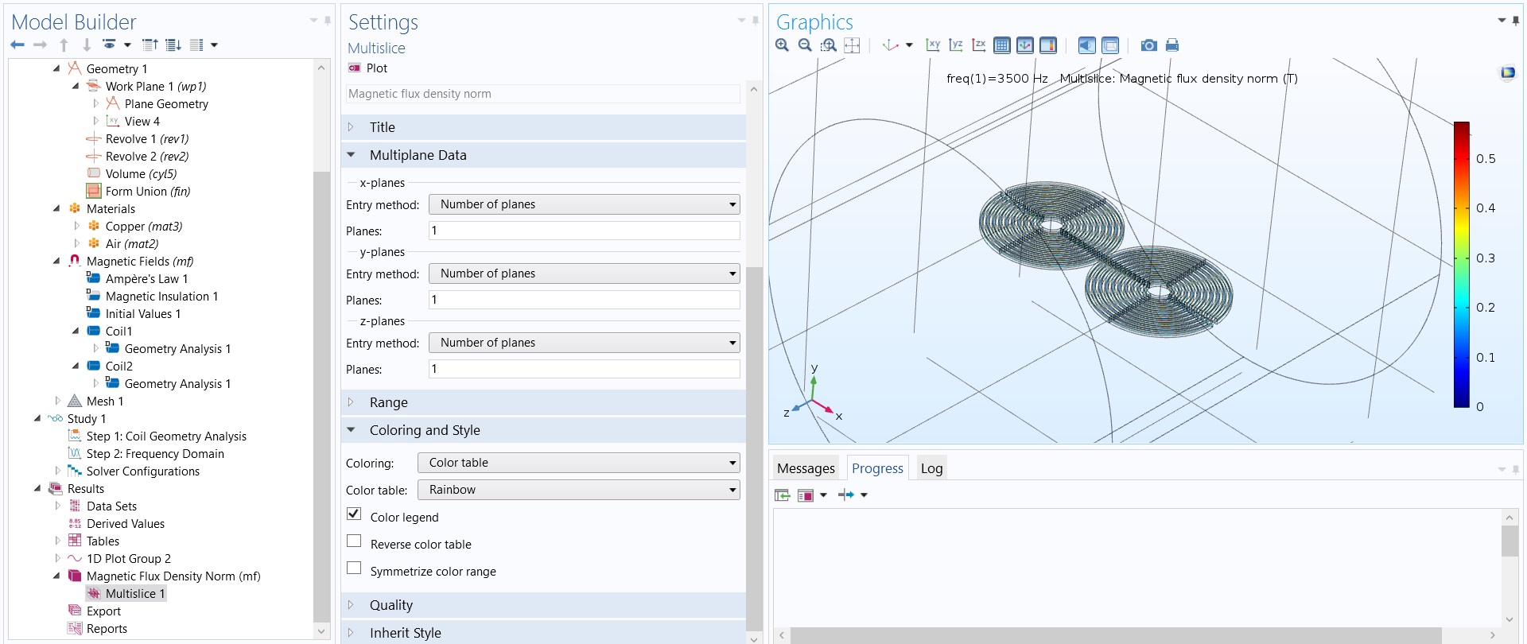This screenshot has height=644, width=1527.
Task: Expand the Mesh 1 tree node
Action: point(57,401)
